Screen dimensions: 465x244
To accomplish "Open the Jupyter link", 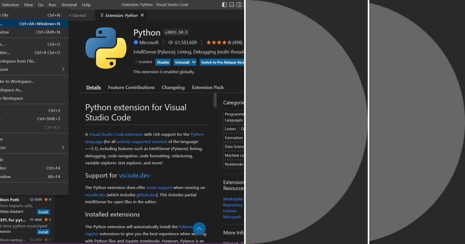I will [92, 234].
